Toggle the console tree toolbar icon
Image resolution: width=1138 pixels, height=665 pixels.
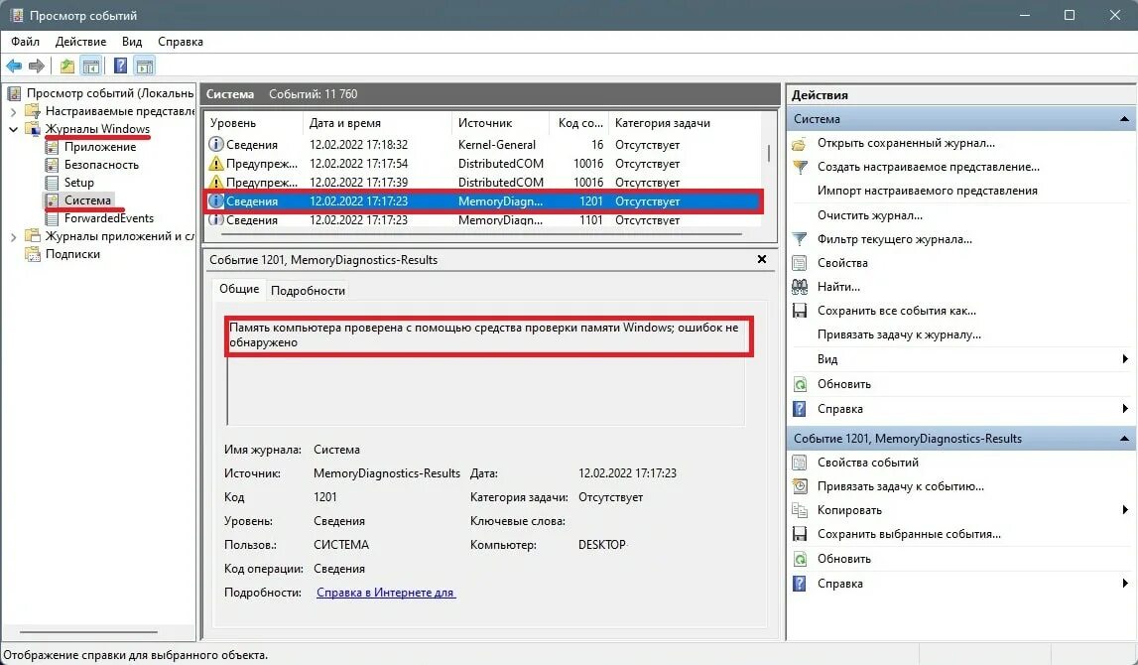[x=90, y=66]
